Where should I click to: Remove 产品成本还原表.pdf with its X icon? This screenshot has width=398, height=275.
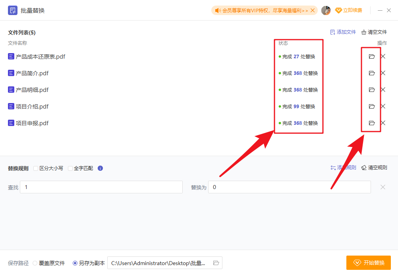[383, 56]
